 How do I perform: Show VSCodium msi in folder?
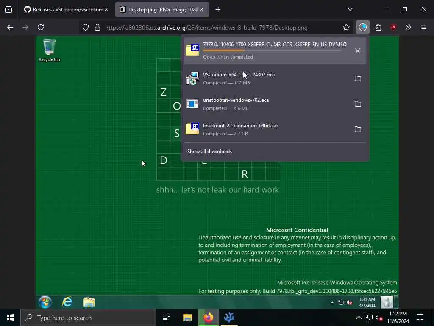[x=358, y=79]
